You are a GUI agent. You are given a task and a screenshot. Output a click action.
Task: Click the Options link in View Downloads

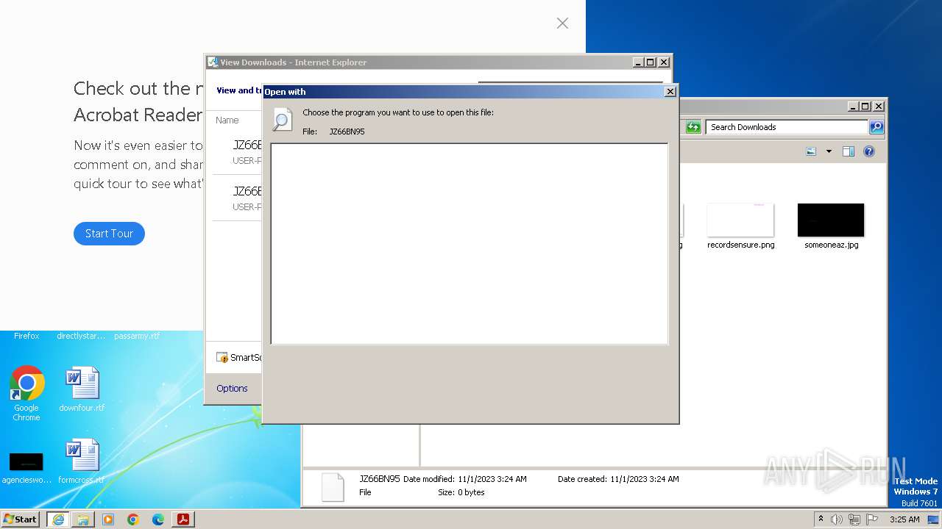(232, 388)
